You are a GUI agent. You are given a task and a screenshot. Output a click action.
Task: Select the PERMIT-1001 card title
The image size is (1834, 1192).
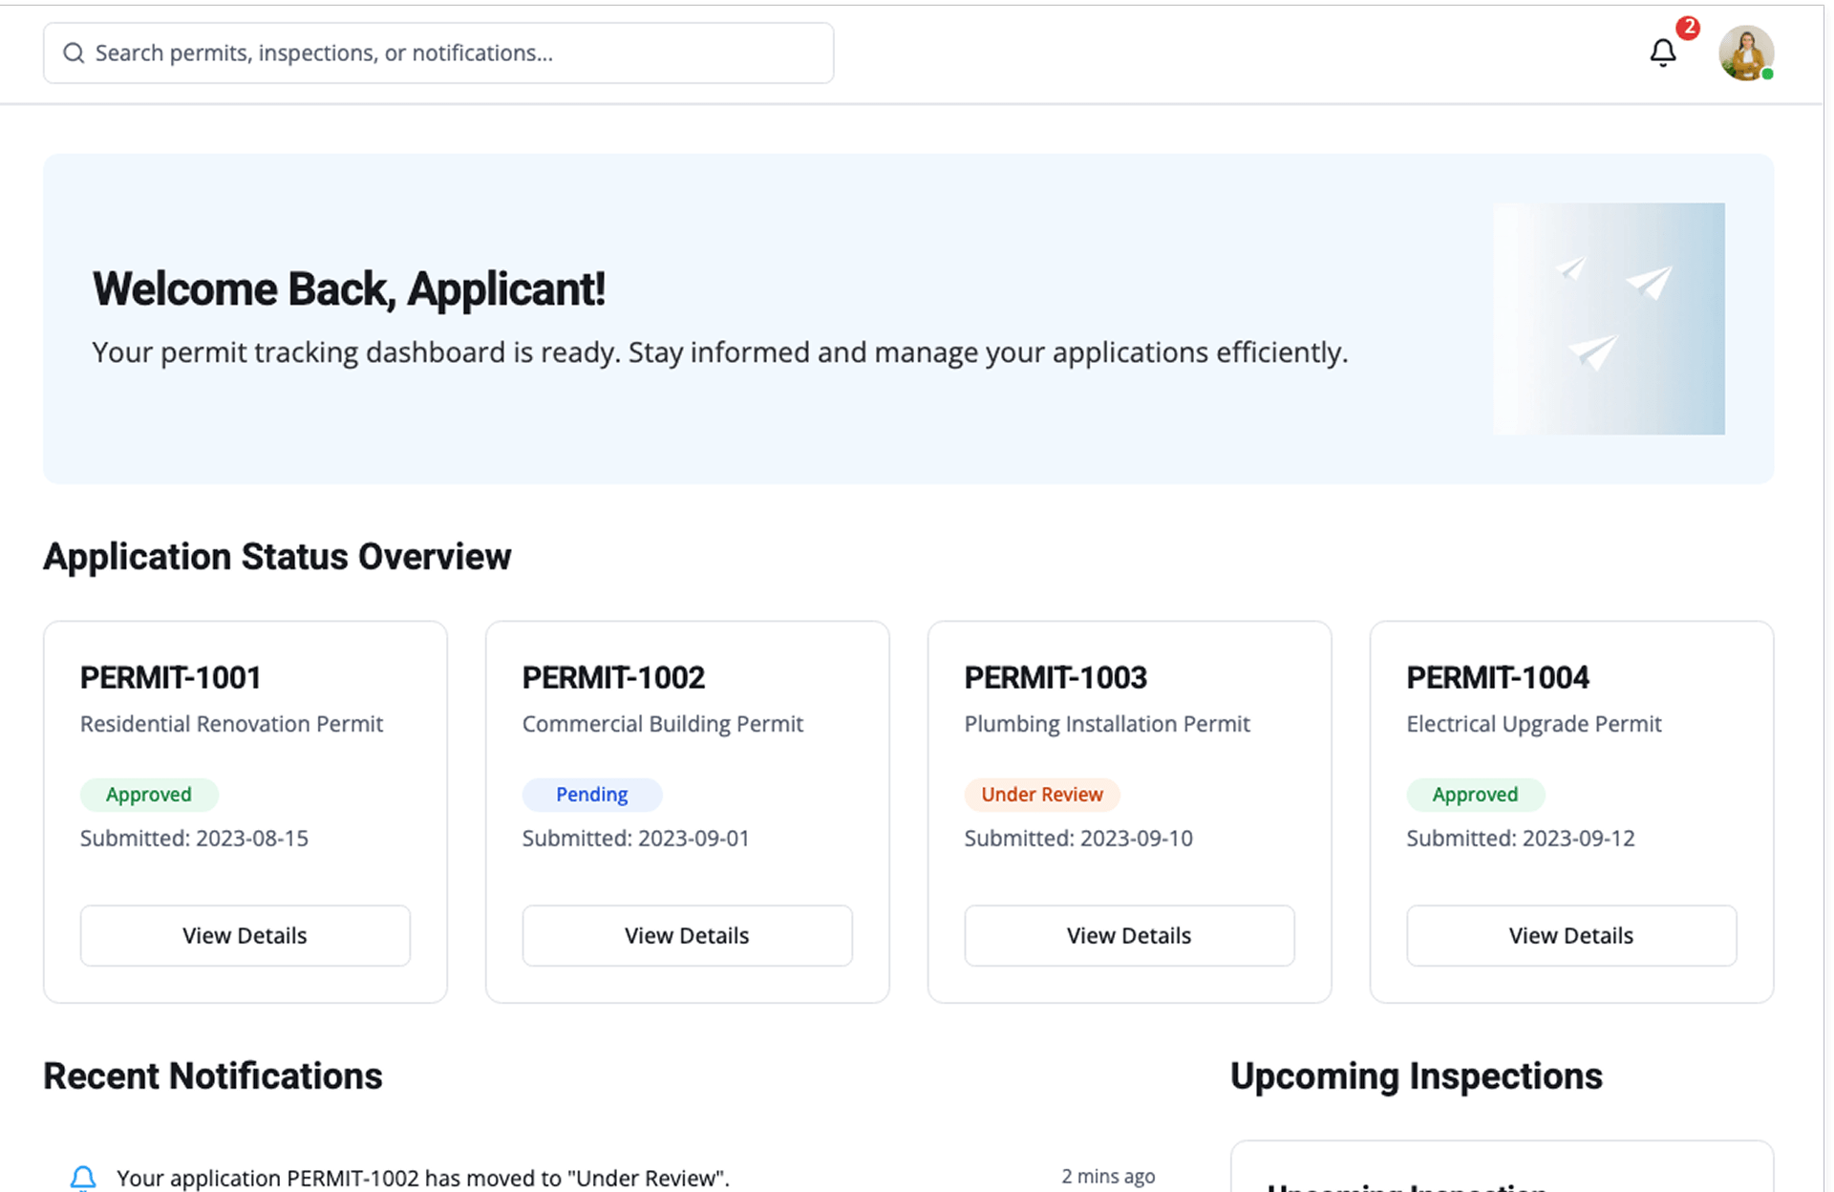coord(170,677)
